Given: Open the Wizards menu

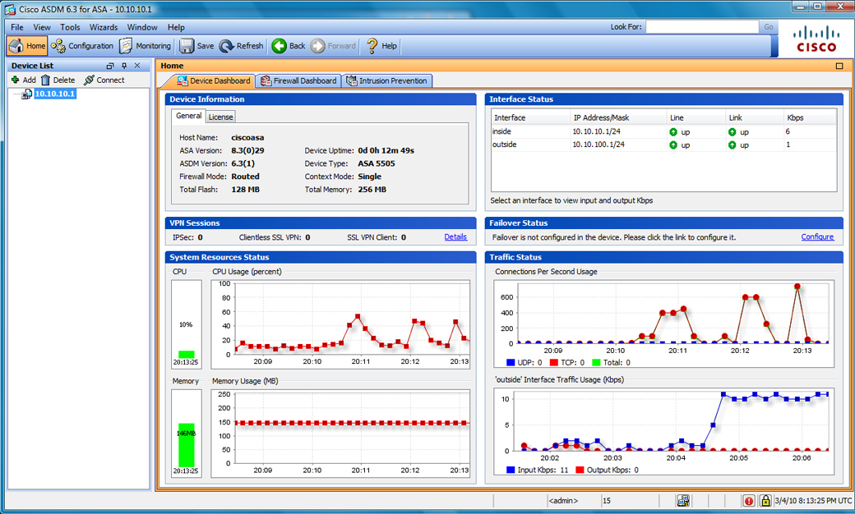Looking at the screenshot, I should (x=104, y=27).
